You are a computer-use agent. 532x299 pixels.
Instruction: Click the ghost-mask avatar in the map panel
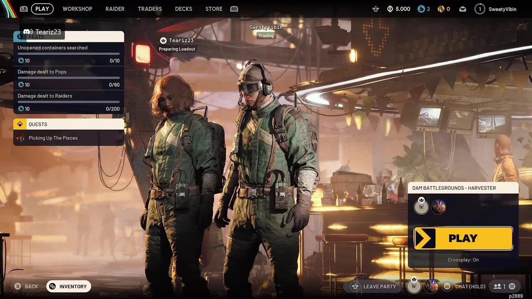point(438,207)
